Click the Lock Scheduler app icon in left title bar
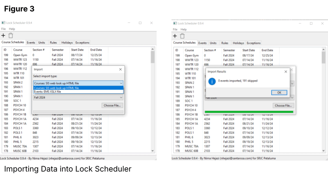The width and height of the screenshot is (328, 179). coord(3,23)
